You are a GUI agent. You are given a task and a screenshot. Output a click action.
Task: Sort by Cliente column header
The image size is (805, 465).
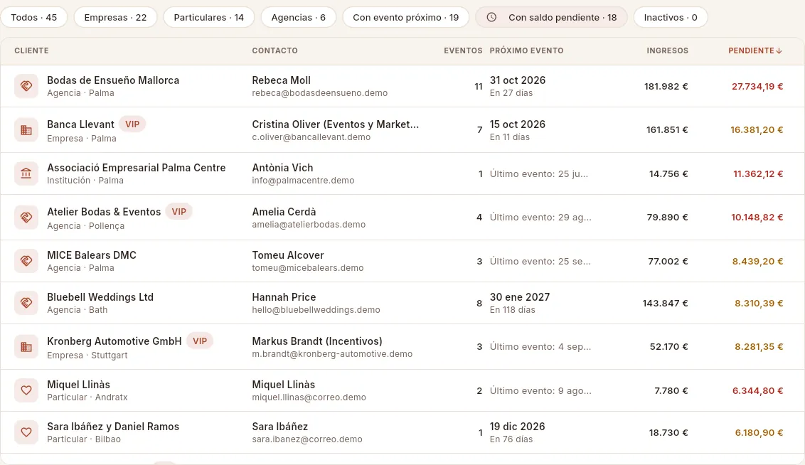[31, 50]
